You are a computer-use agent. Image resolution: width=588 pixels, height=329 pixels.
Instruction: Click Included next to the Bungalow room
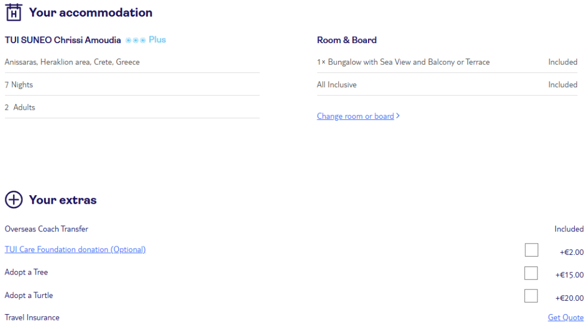pyautogui.click(x=563, y=62)
